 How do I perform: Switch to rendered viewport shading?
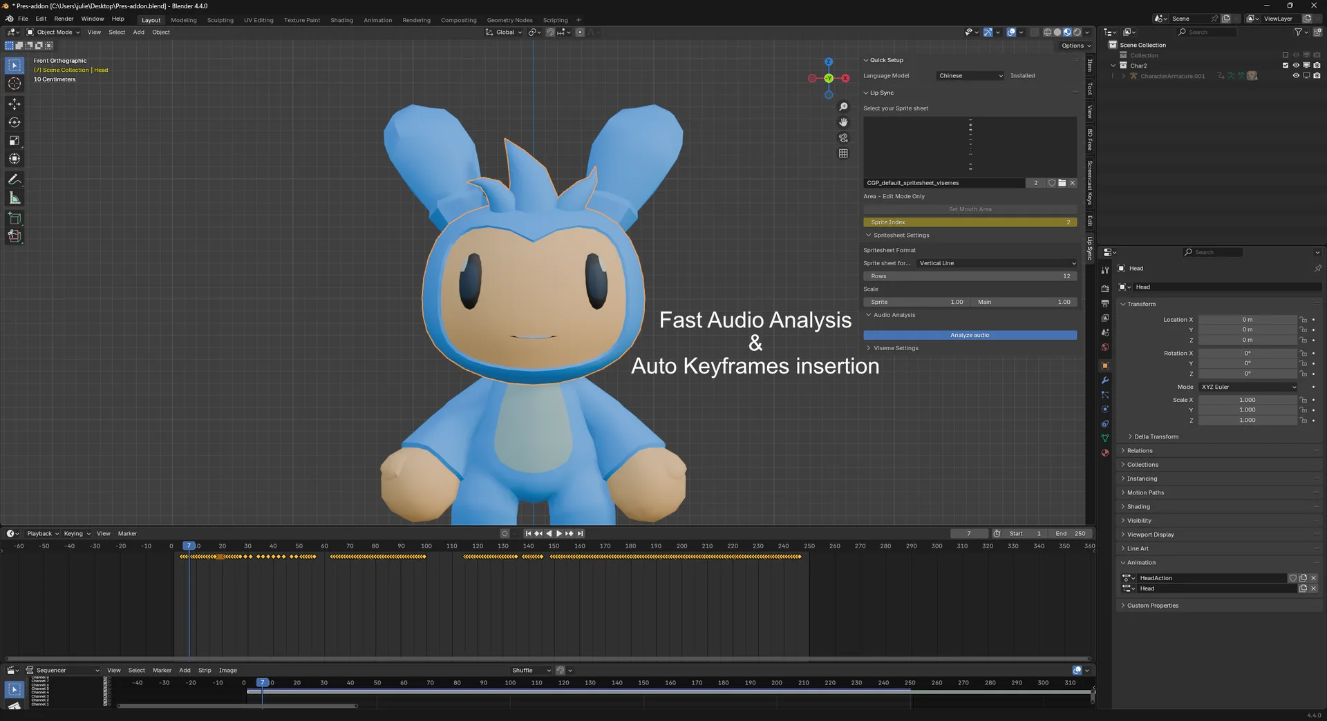point(1077,32)
